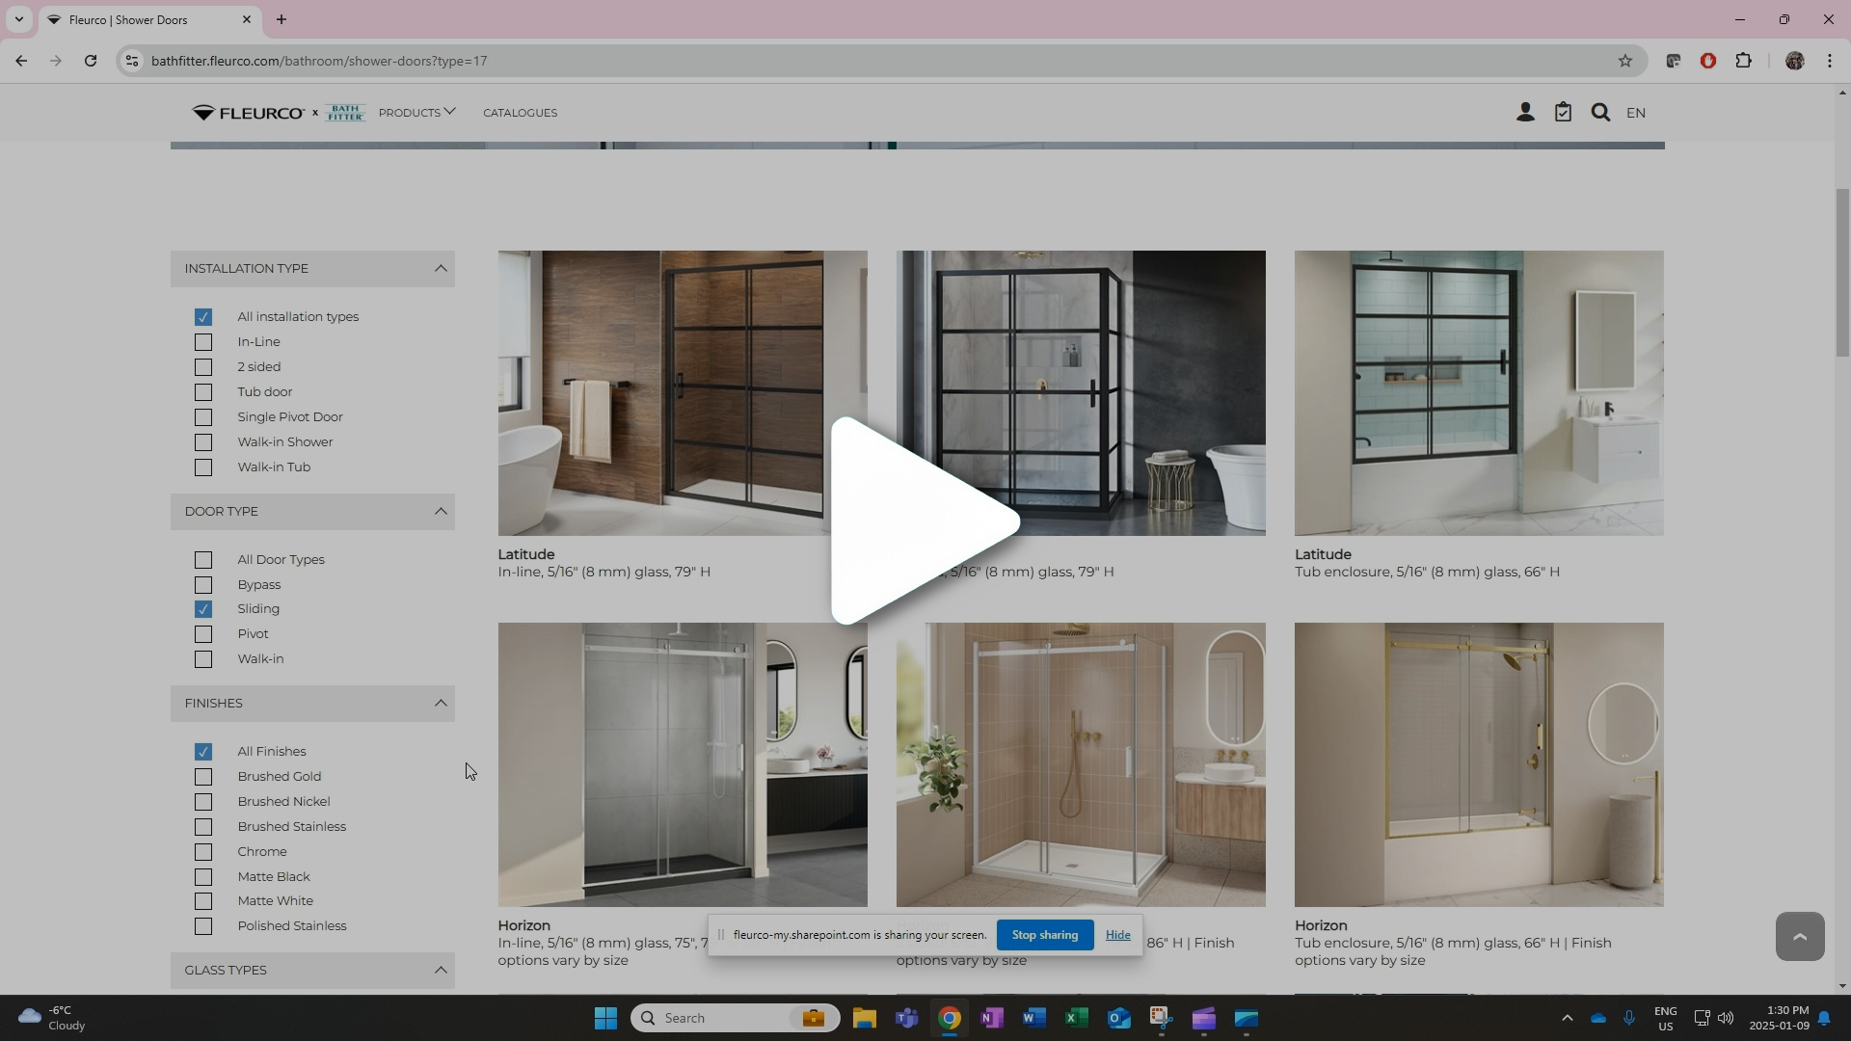Screen dimensions: 1851x1041
Task: Hide the screen sharing notification
Action: [x=1117, y=935]
